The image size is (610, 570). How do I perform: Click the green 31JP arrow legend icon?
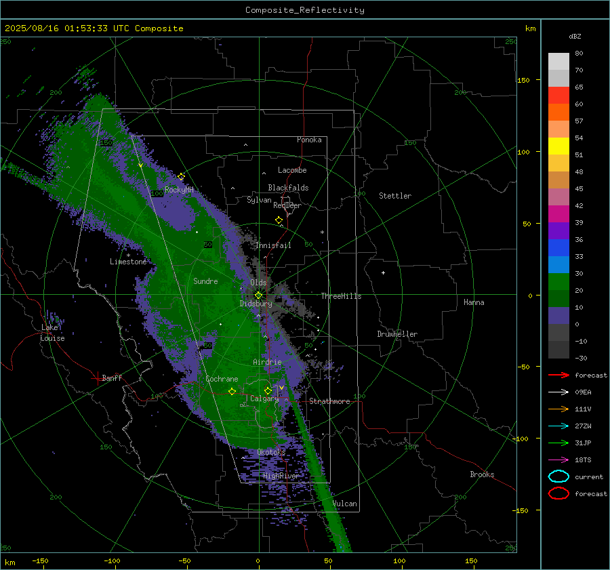(558, 443)
